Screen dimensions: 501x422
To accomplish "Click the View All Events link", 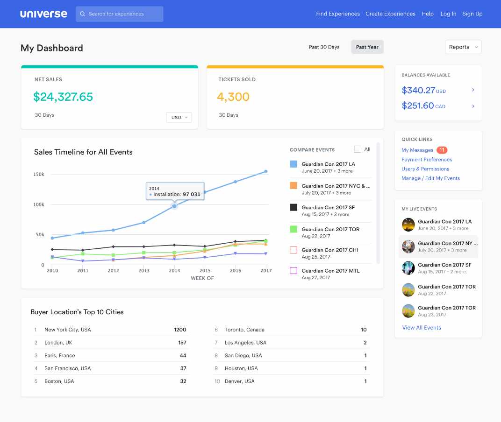I will pyautogui.click(x=422, y=328).
